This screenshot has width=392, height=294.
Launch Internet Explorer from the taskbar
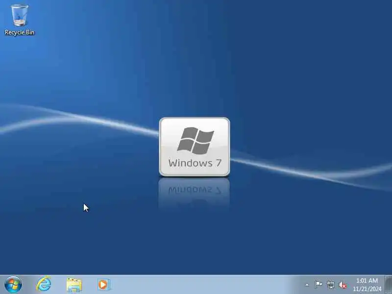(x=44, y=284)
